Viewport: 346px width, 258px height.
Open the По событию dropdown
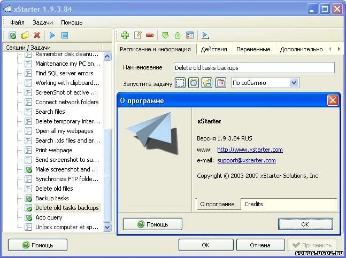pos(294,83)
